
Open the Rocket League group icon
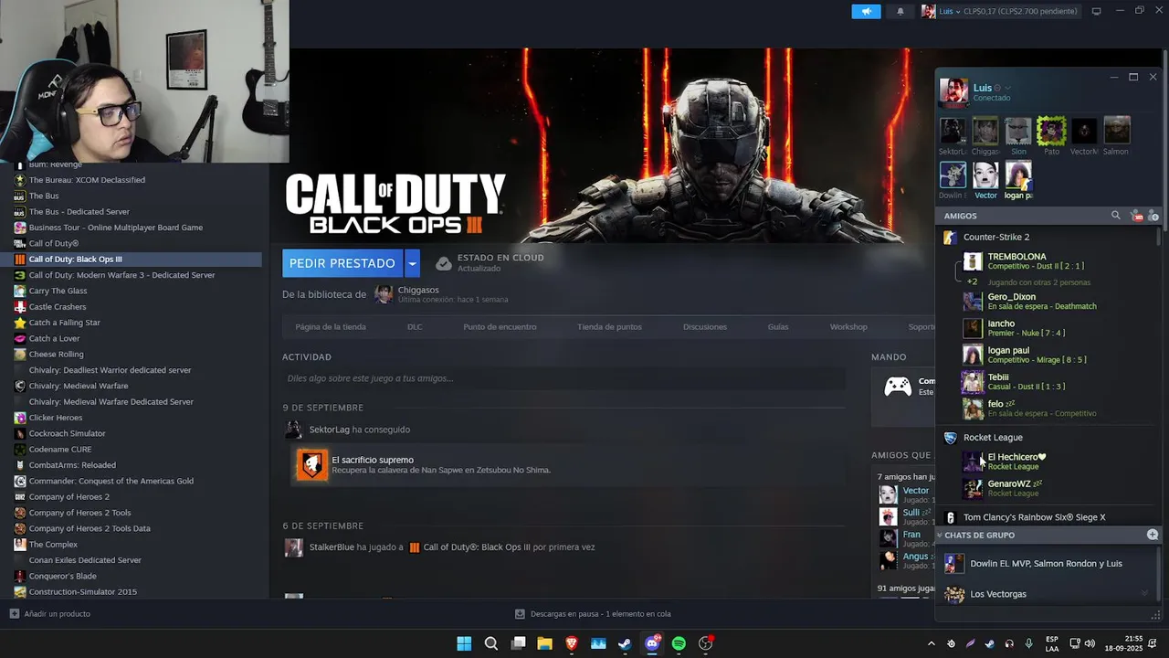(x=950, y=437)
